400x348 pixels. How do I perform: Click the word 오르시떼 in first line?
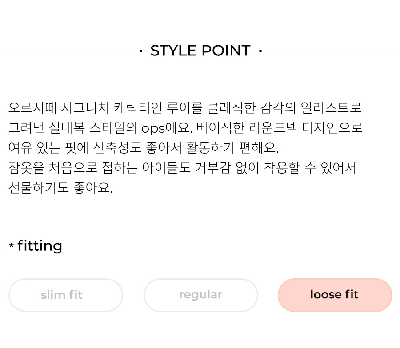coord(32,107)
